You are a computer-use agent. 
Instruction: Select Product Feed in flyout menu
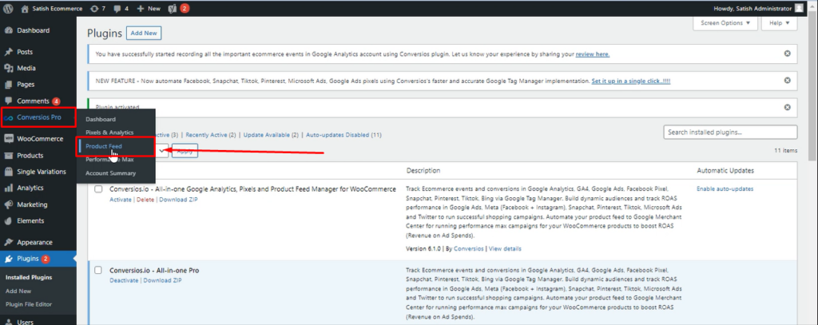(104, 147)
